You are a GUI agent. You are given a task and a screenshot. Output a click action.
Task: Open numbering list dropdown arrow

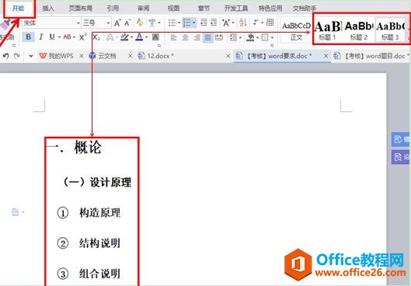point(194,23)
